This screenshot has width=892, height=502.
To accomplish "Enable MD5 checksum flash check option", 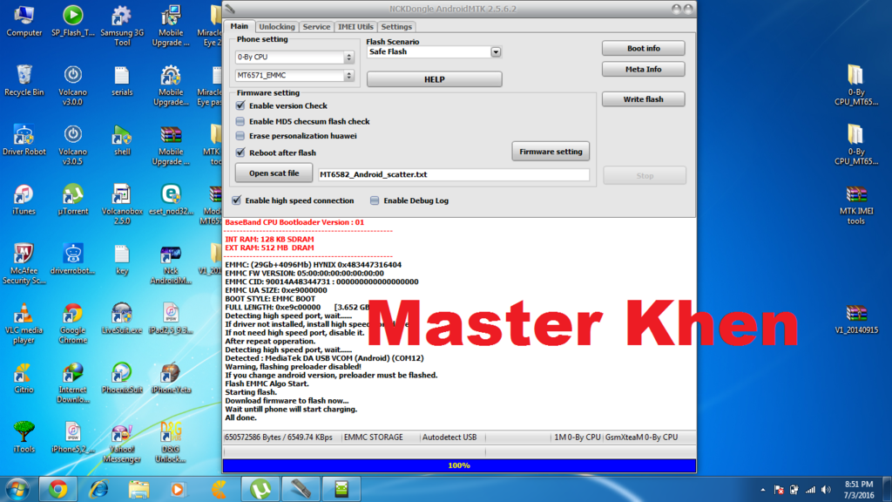I will tap(240, 121).
